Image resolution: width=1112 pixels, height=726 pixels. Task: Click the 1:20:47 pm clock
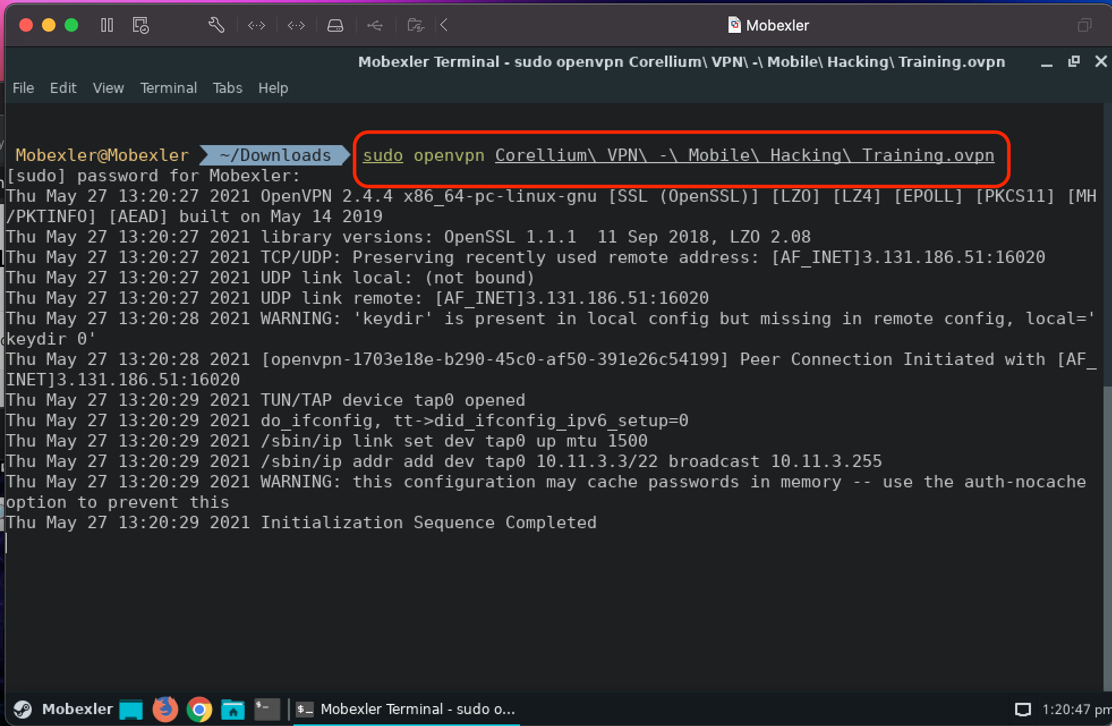[x=1076, y=710]
